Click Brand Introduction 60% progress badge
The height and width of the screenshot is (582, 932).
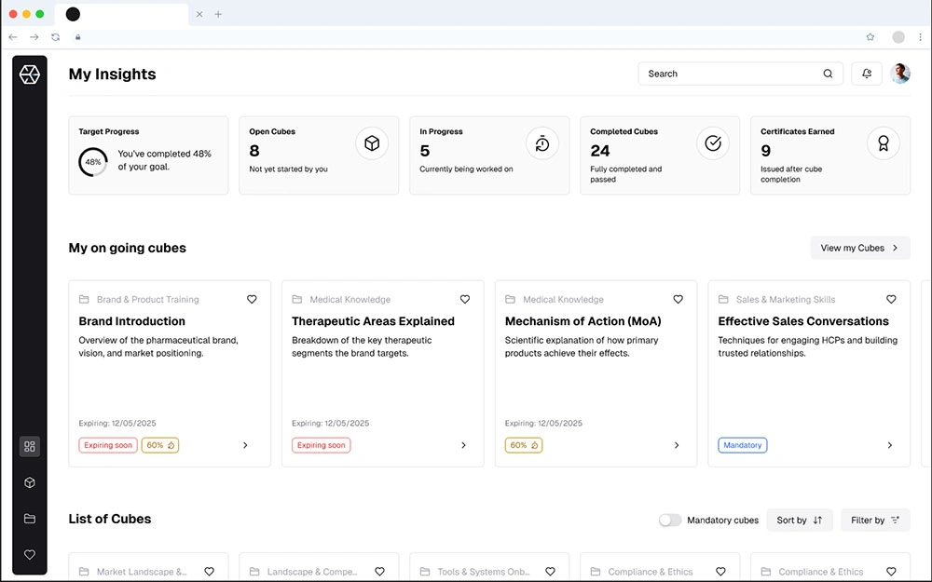160,445
